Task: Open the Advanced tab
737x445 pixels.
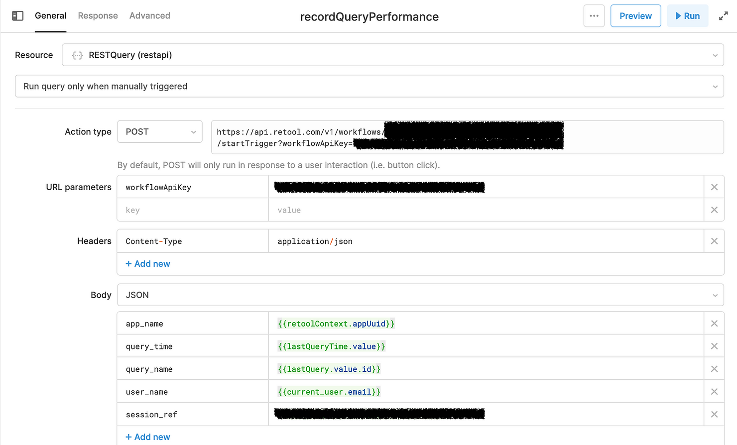Action: (x=149, y=15)
